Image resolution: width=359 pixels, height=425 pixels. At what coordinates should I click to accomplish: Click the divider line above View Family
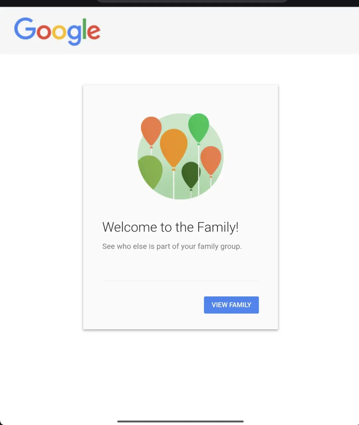180,281
